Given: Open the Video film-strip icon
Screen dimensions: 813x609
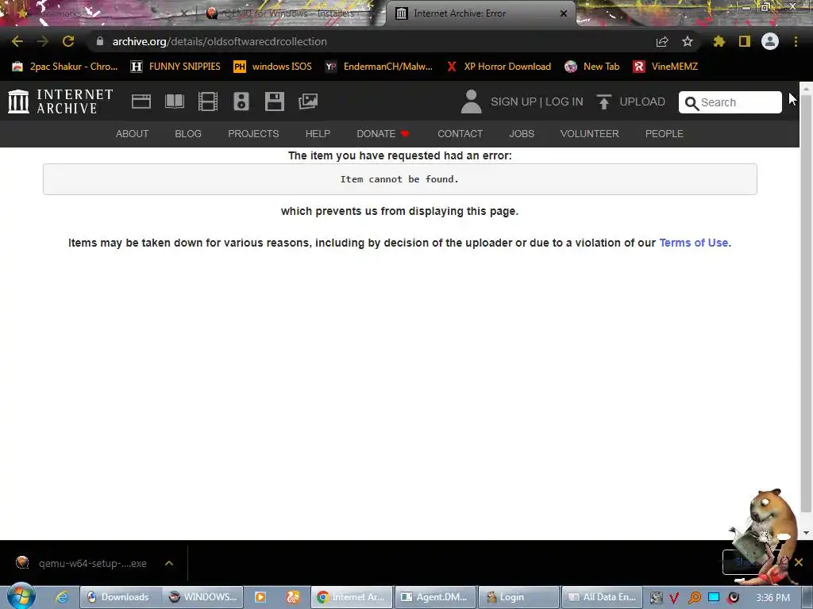Looking at the screenshot, I should 208,101.
